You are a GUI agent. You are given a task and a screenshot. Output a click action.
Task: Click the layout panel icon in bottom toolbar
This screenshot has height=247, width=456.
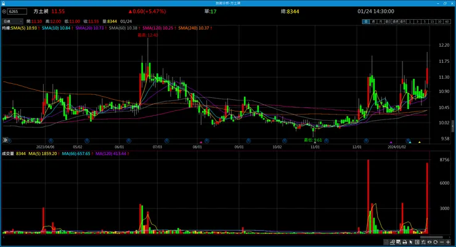click(417, 242)
